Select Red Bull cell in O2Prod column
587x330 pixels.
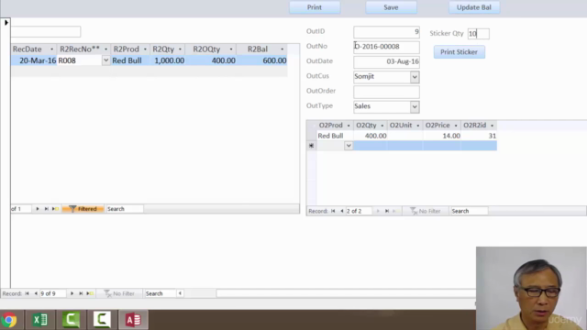335,136
